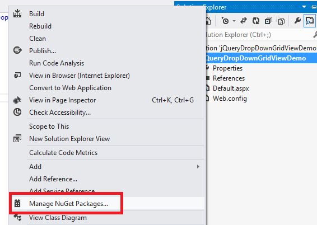Click the Class Diagram icon
This screenshot has width=317, height=225.
[x=17, y=218]
